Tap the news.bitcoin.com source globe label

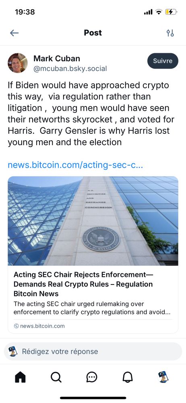[x=39, y=326]
